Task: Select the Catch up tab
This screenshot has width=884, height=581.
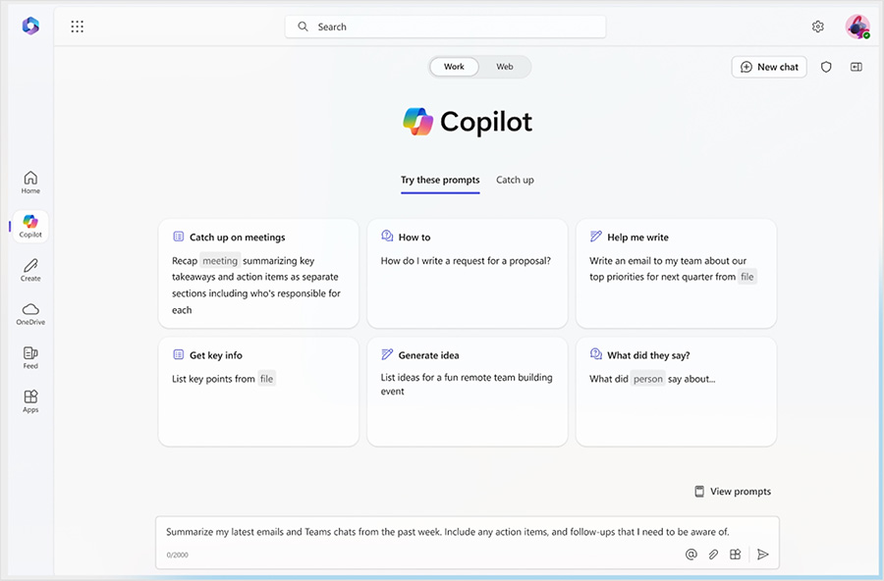Action: 515,180
